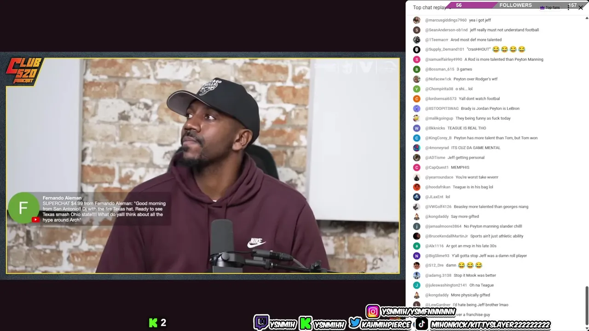Click @BigSlime93's purple N avatar
Image resolution: width=589 pixels, height=331 pixels.
pos(416,256)
